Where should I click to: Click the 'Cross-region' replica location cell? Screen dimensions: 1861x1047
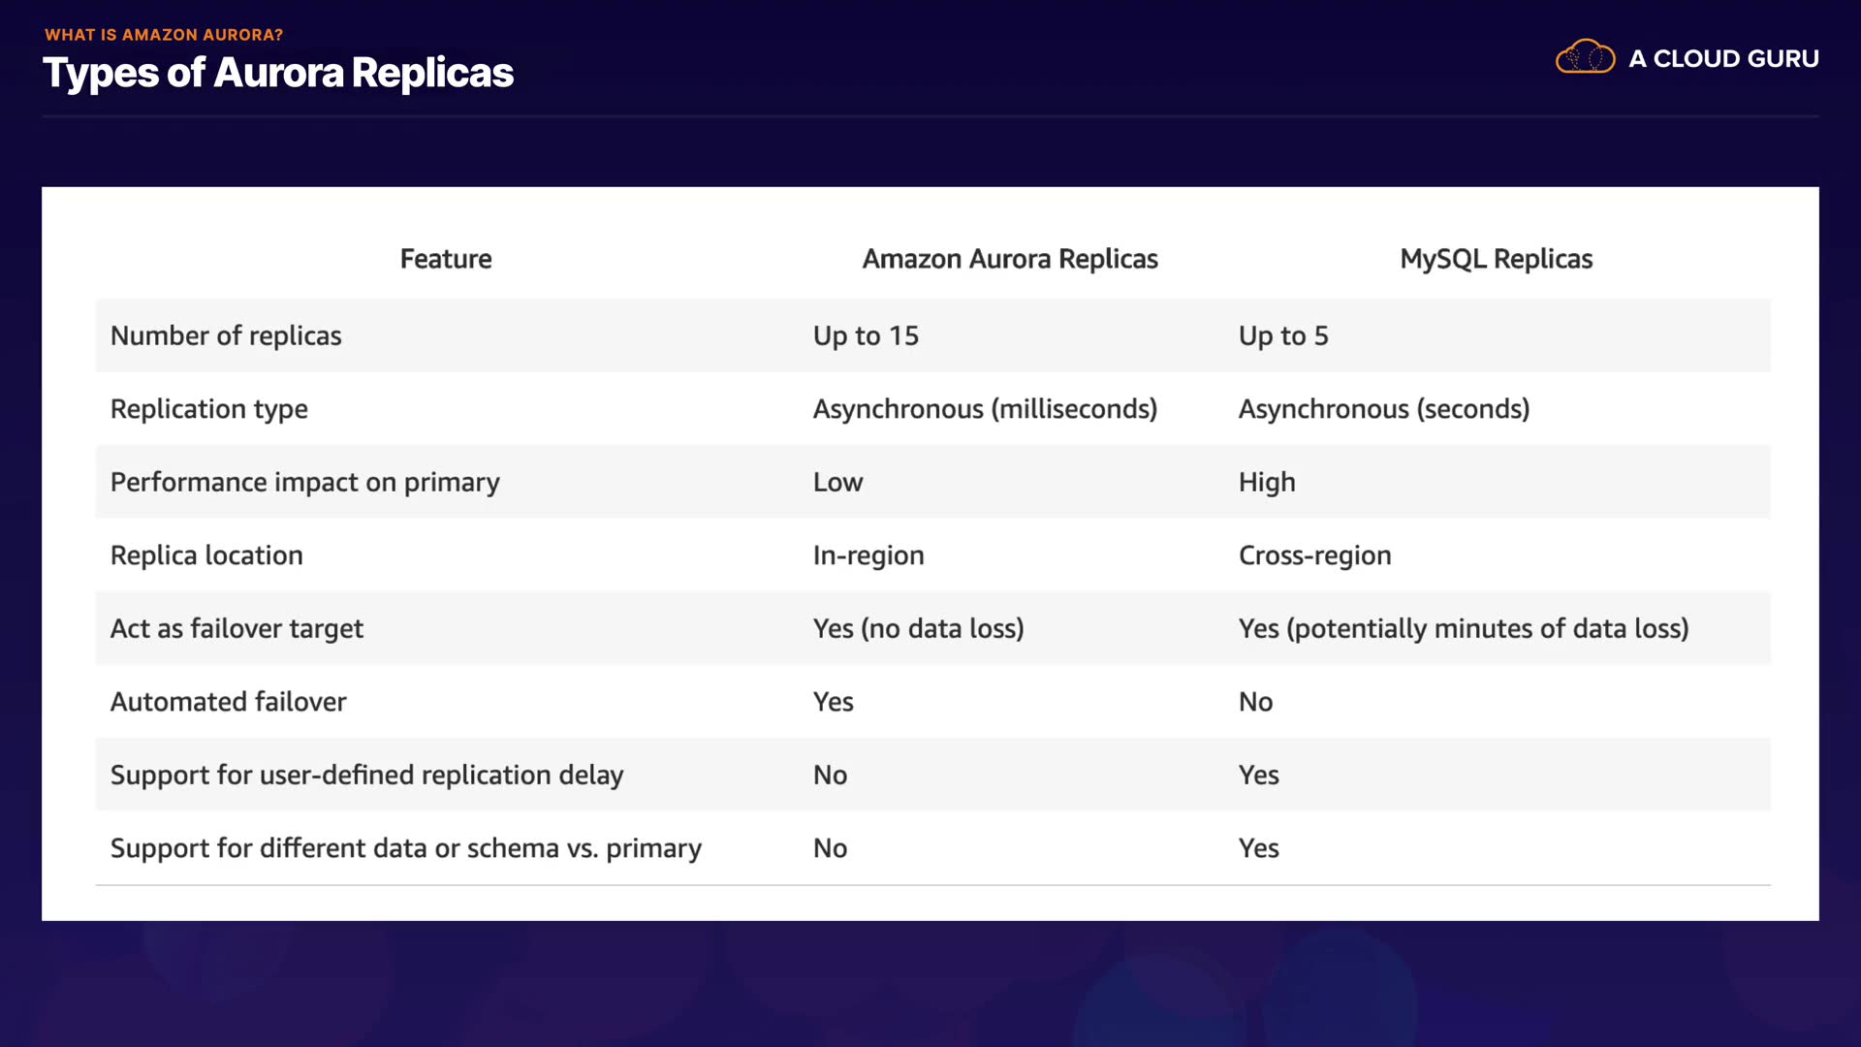click(1314, 555)
